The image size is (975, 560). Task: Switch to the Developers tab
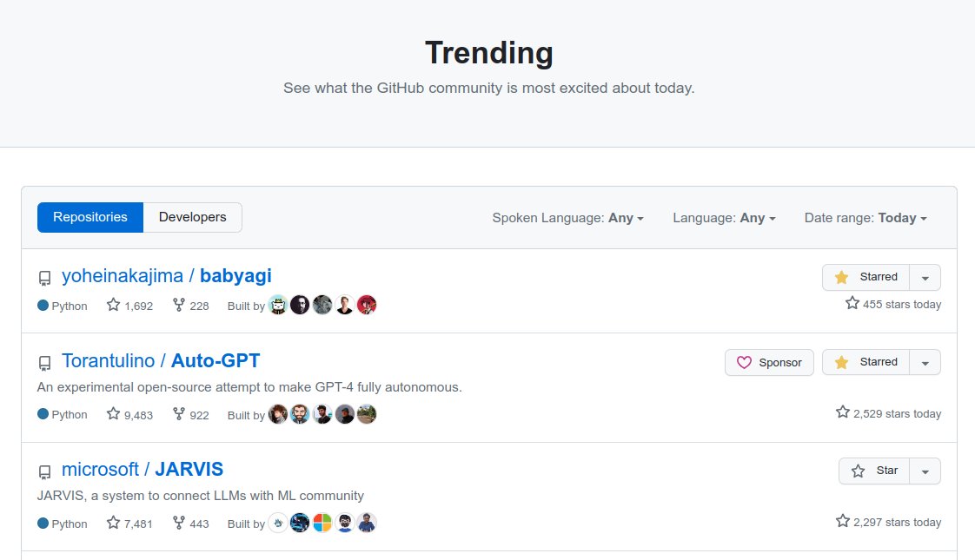pos(193,218)
